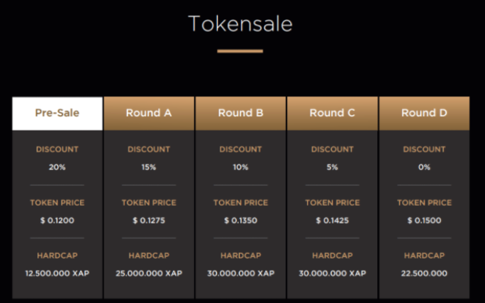Click the $ 0.1200 token price

click(x=57, y=221)
